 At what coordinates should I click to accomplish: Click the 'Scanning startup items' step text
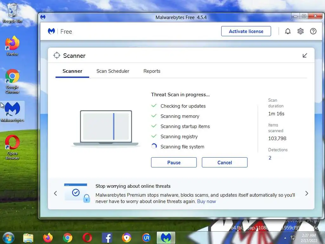(185, 126)
